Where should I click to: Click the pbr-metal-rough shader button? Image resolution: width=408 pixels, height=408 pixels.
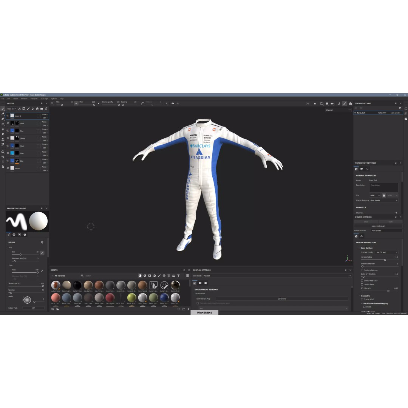tap(378, 226)
